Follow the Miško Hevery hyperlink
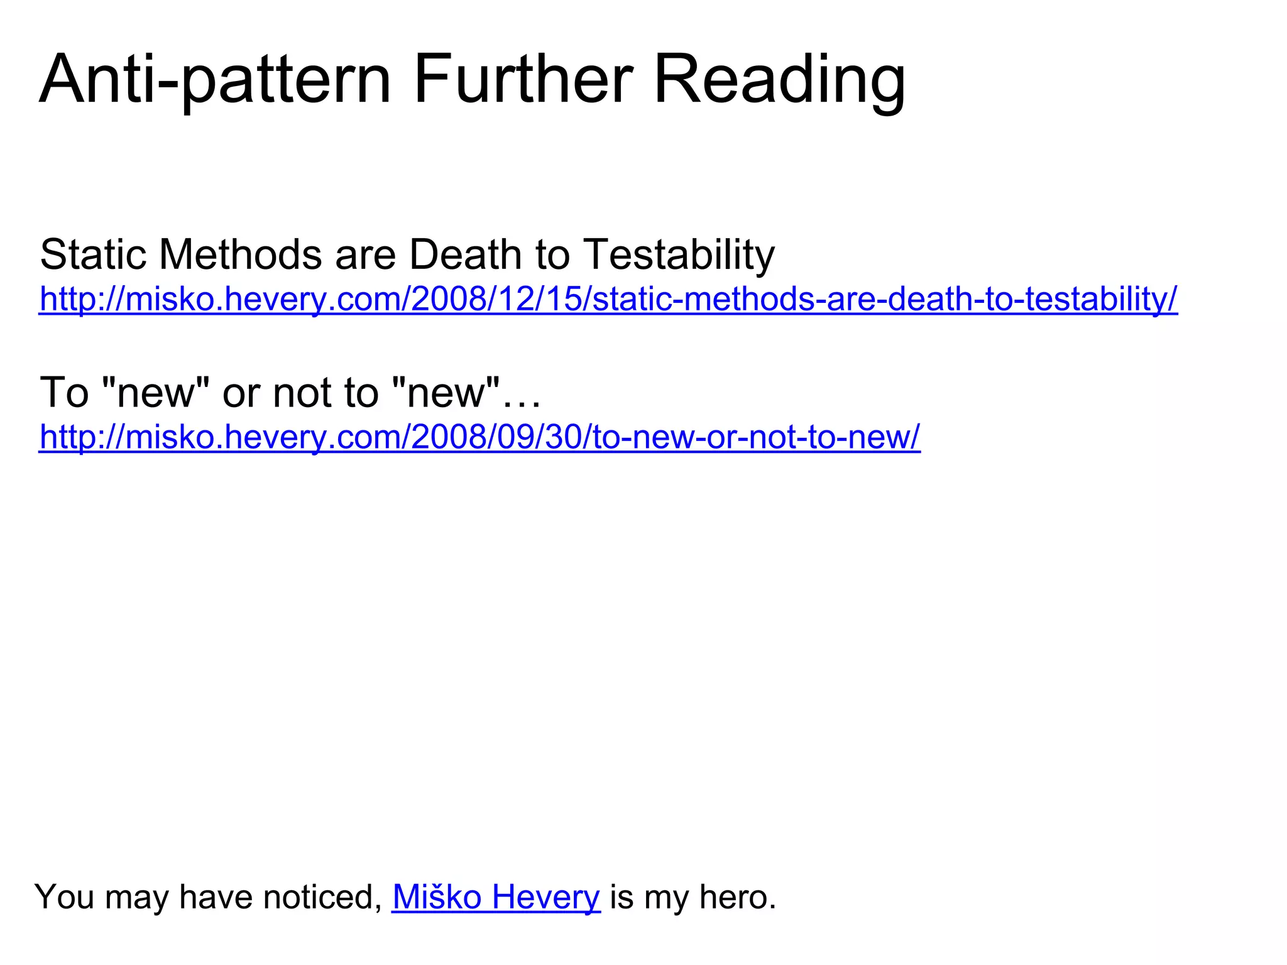Image resolution: width=1287 pixels, height=965 pixels. [496, 897]
